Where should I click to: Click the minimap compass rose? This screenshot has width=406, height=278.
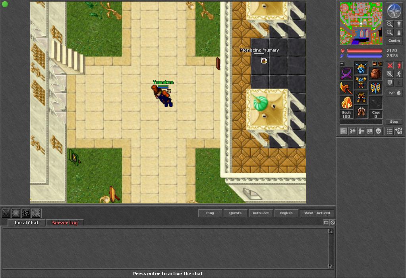[394, 11]
